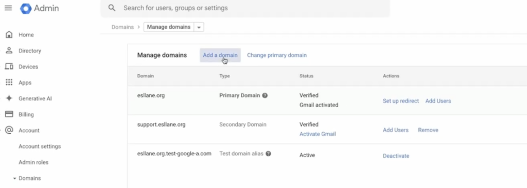Click the Test domain alias type text
The image size is (527, 188).
241,154
